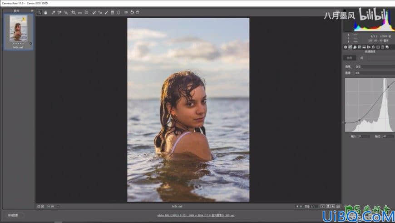Open the zoom level dropdown
The image size is (395, 223).
click(x=58, y=206)
